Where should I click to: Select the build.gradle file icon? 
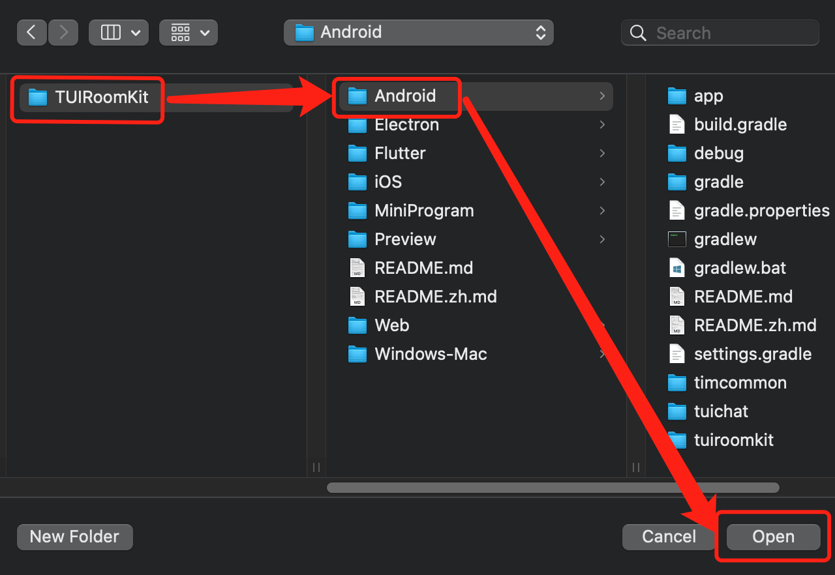(x=677, y=125)
